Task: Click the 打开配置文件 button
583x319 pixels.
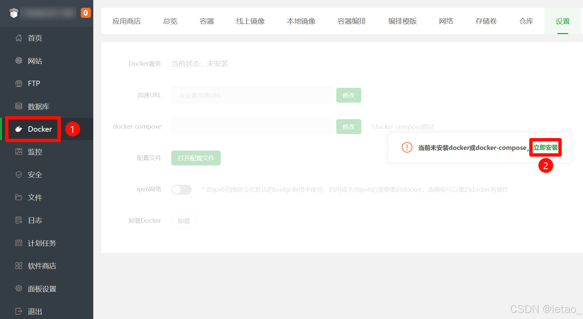Action: pyautogui.click(x=196, y=158)
